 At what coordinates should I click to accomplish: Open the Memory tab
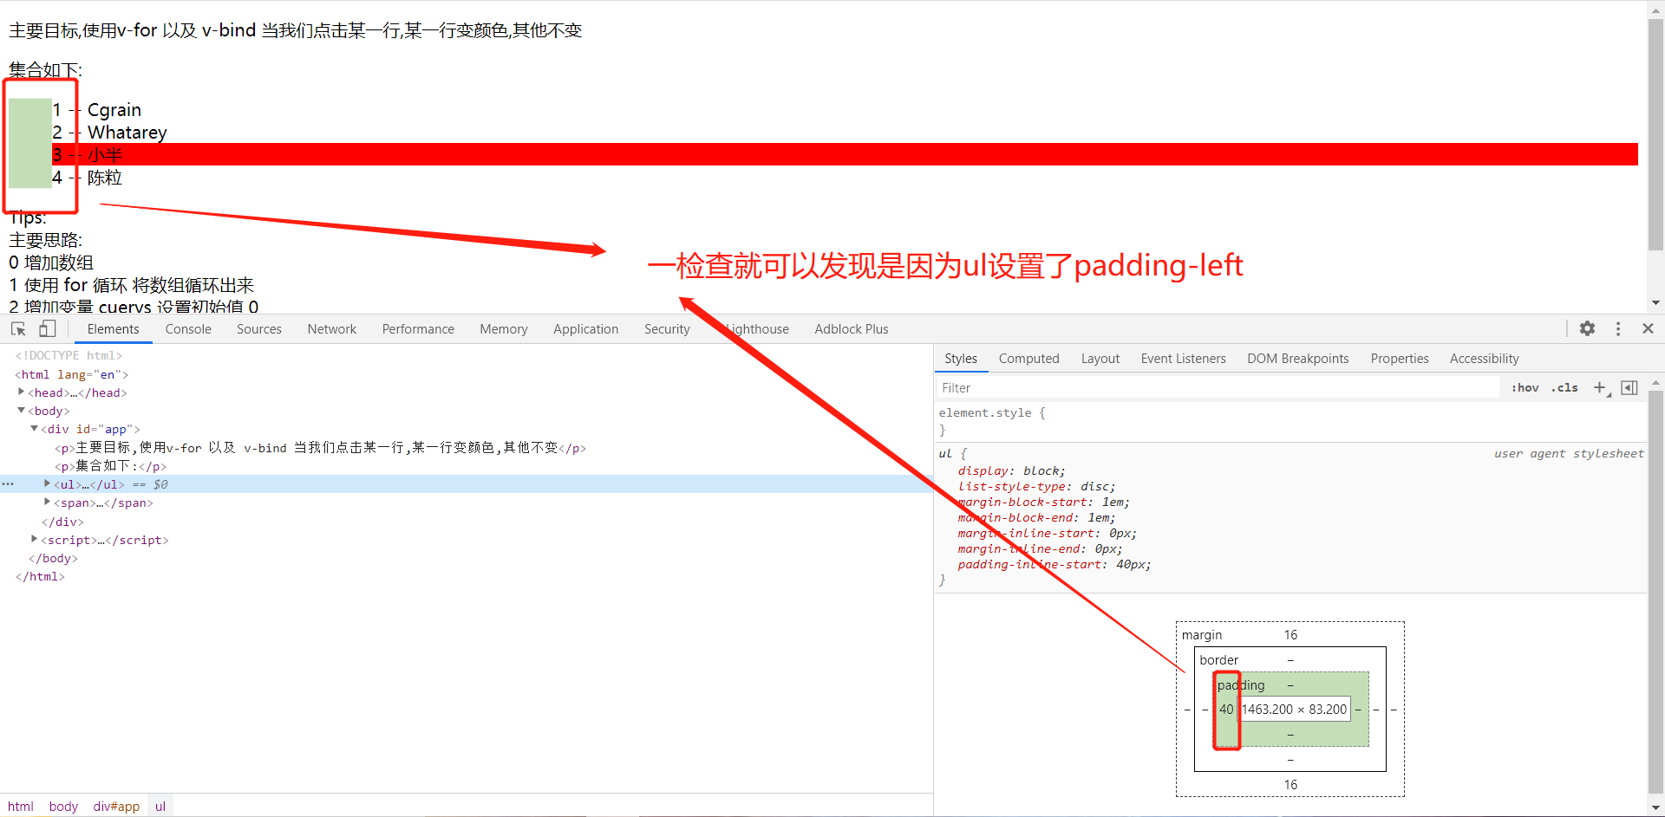coord(504,329)
